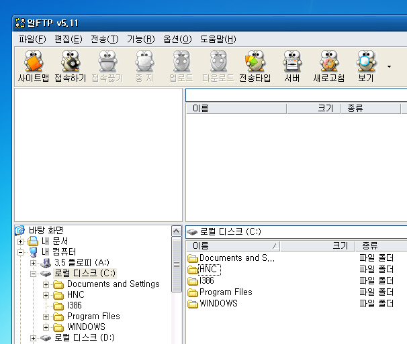Sort remote list by 크기 column
The width and height of the screenshot is (407, 344).
pos(314,109)
